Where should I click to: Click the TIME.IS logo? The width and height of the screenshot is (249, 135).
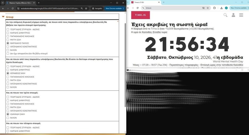point(140,15)
